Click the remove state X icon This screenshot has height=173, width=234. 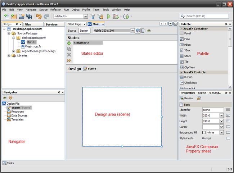tap(69, 55)
